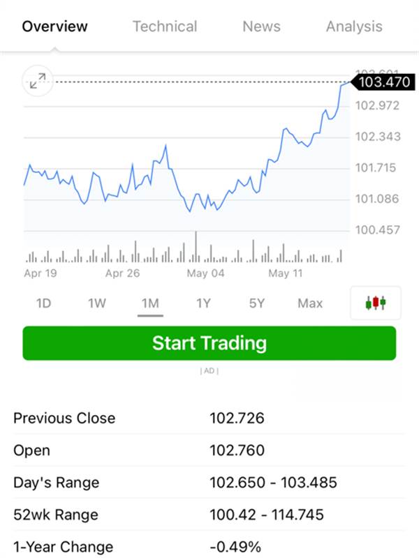Select the 5Y time range
Viewport: 419px width, 558px height.
click(256, 303)
